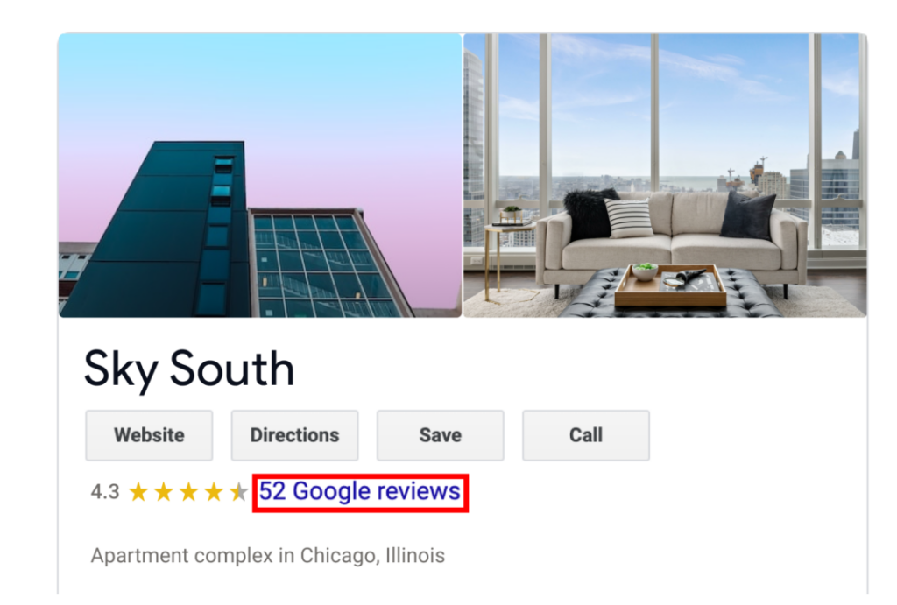Screen dimensions: 897x605
Task: Click the second gold rating star
Action: coord(164,492)
